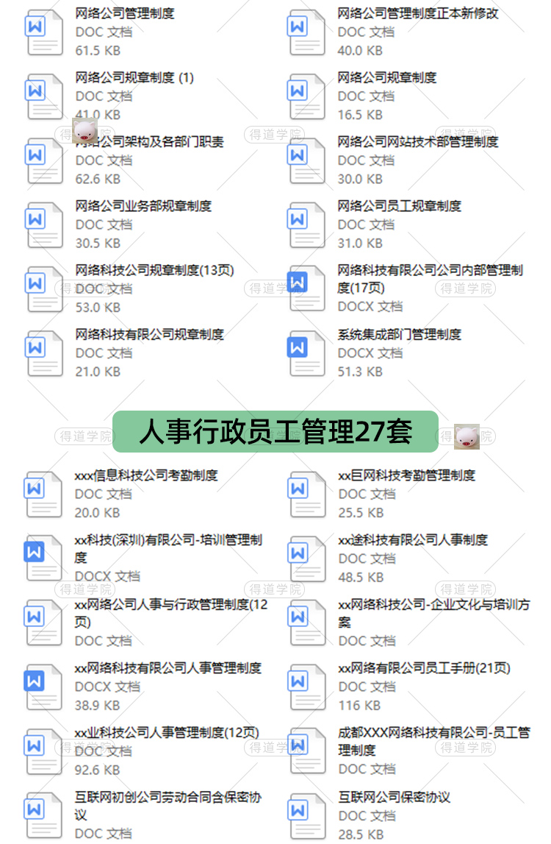
Task: Click the 38.9 KB file size text
Action: pos(97,705)
